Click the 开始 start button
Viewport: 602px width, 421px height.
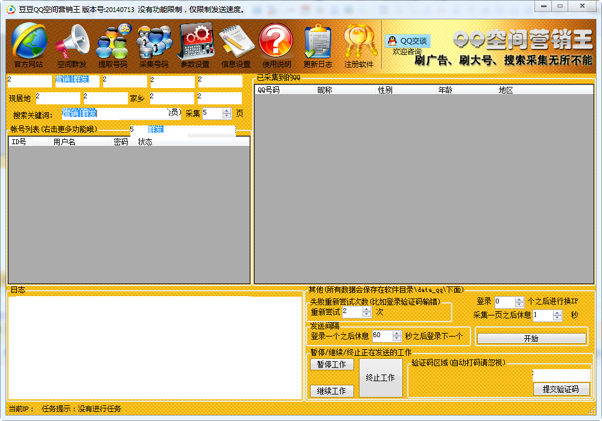pos(531,338)
